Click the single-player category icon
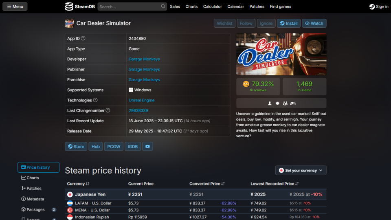 click(x=270, y=103)
